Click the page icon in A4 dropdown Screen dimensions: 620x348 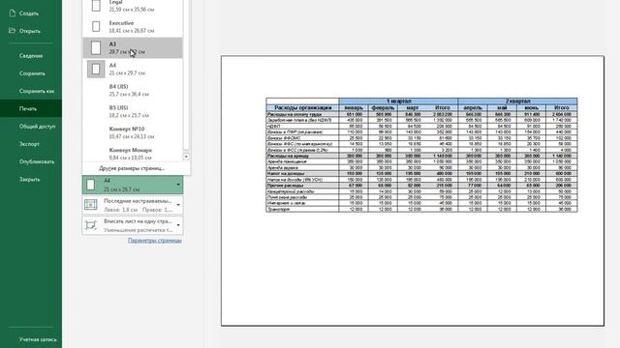tap(91, 185)
